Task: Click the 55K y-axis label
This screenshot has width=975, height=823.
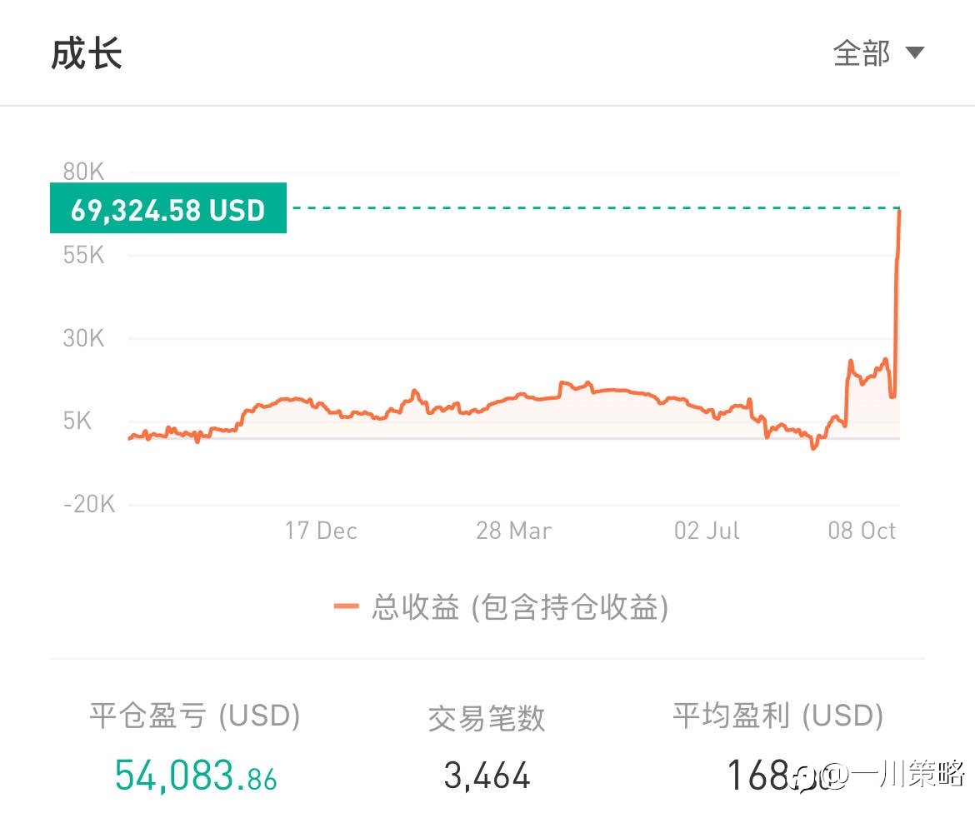Action: [x=83, y=255]
